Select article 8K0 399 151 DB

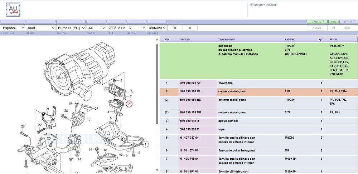190,112
